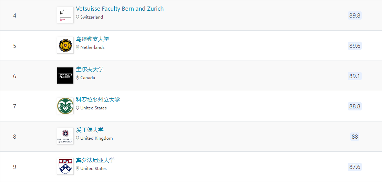Viewport: 382px width, 182px height.
Task: Click the location pin beside United Kingdom
Action: 78,138
